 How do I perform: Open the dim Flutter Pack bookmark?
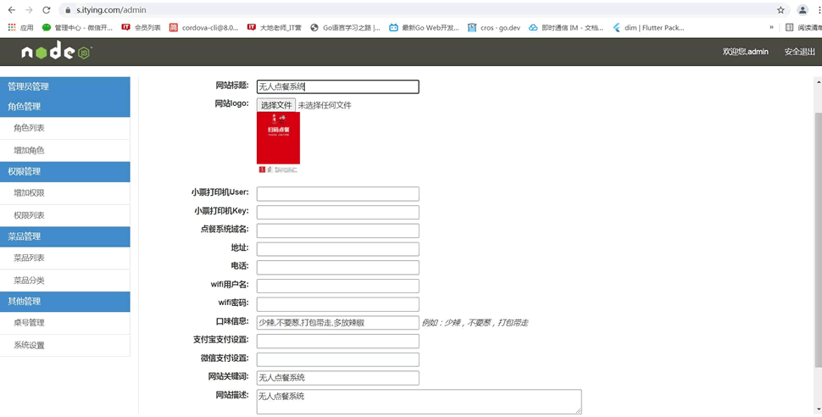(x=648, y=28)
